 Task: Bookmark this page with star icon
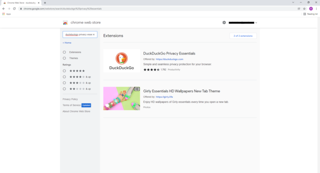(x=304, y=9)
